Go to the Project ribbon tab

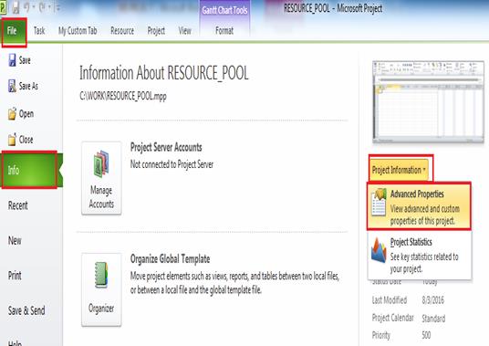[x=156, y=30]
